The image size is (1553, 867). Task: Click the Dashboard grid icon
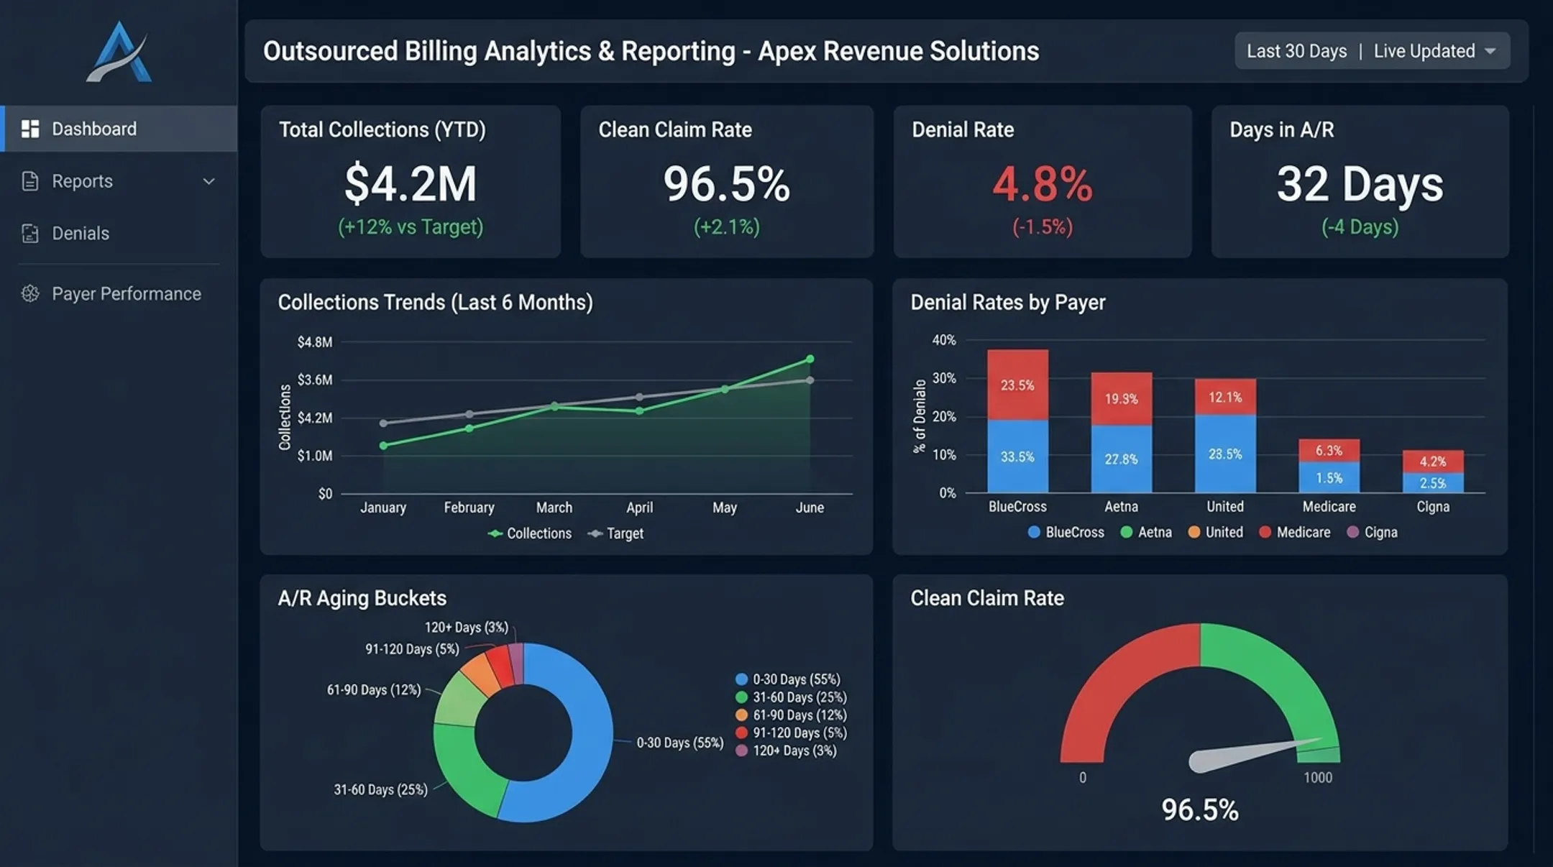pos(30,129)
